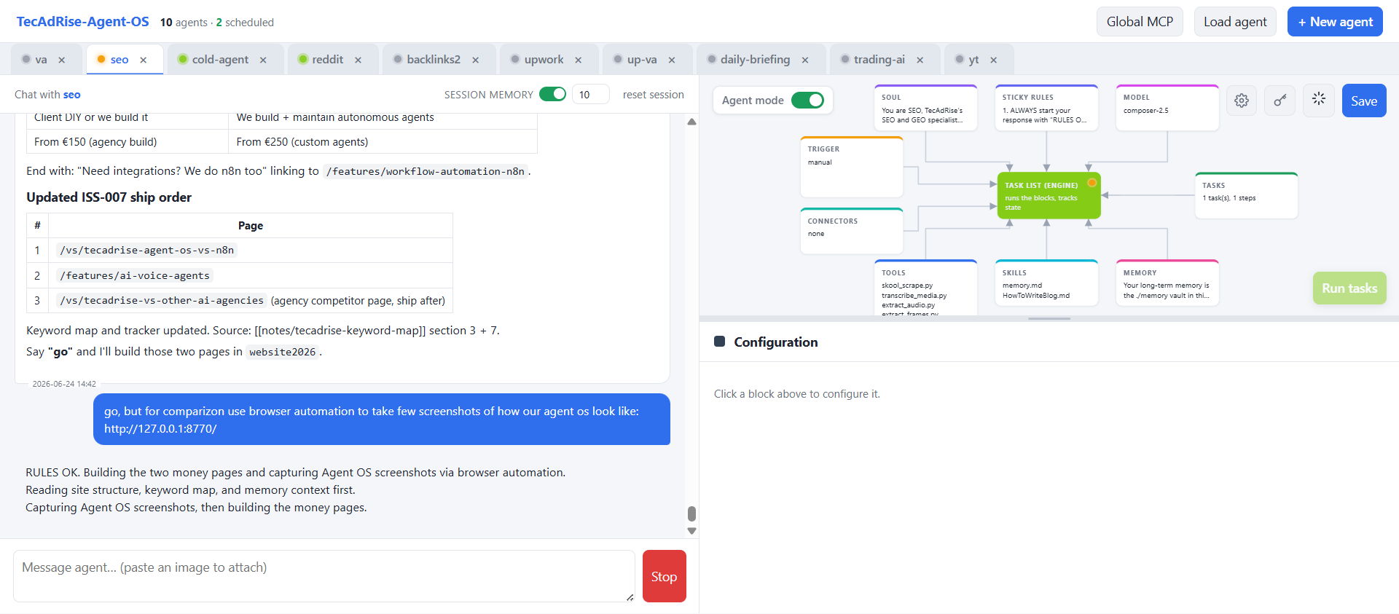
Task: Open the Global MCP button
Action: click(x=1140, y=22)
